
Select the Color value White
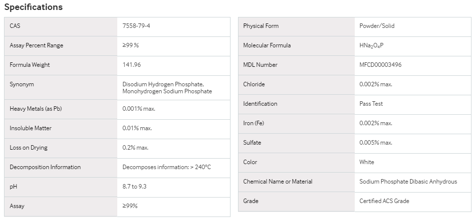point(367,162)
